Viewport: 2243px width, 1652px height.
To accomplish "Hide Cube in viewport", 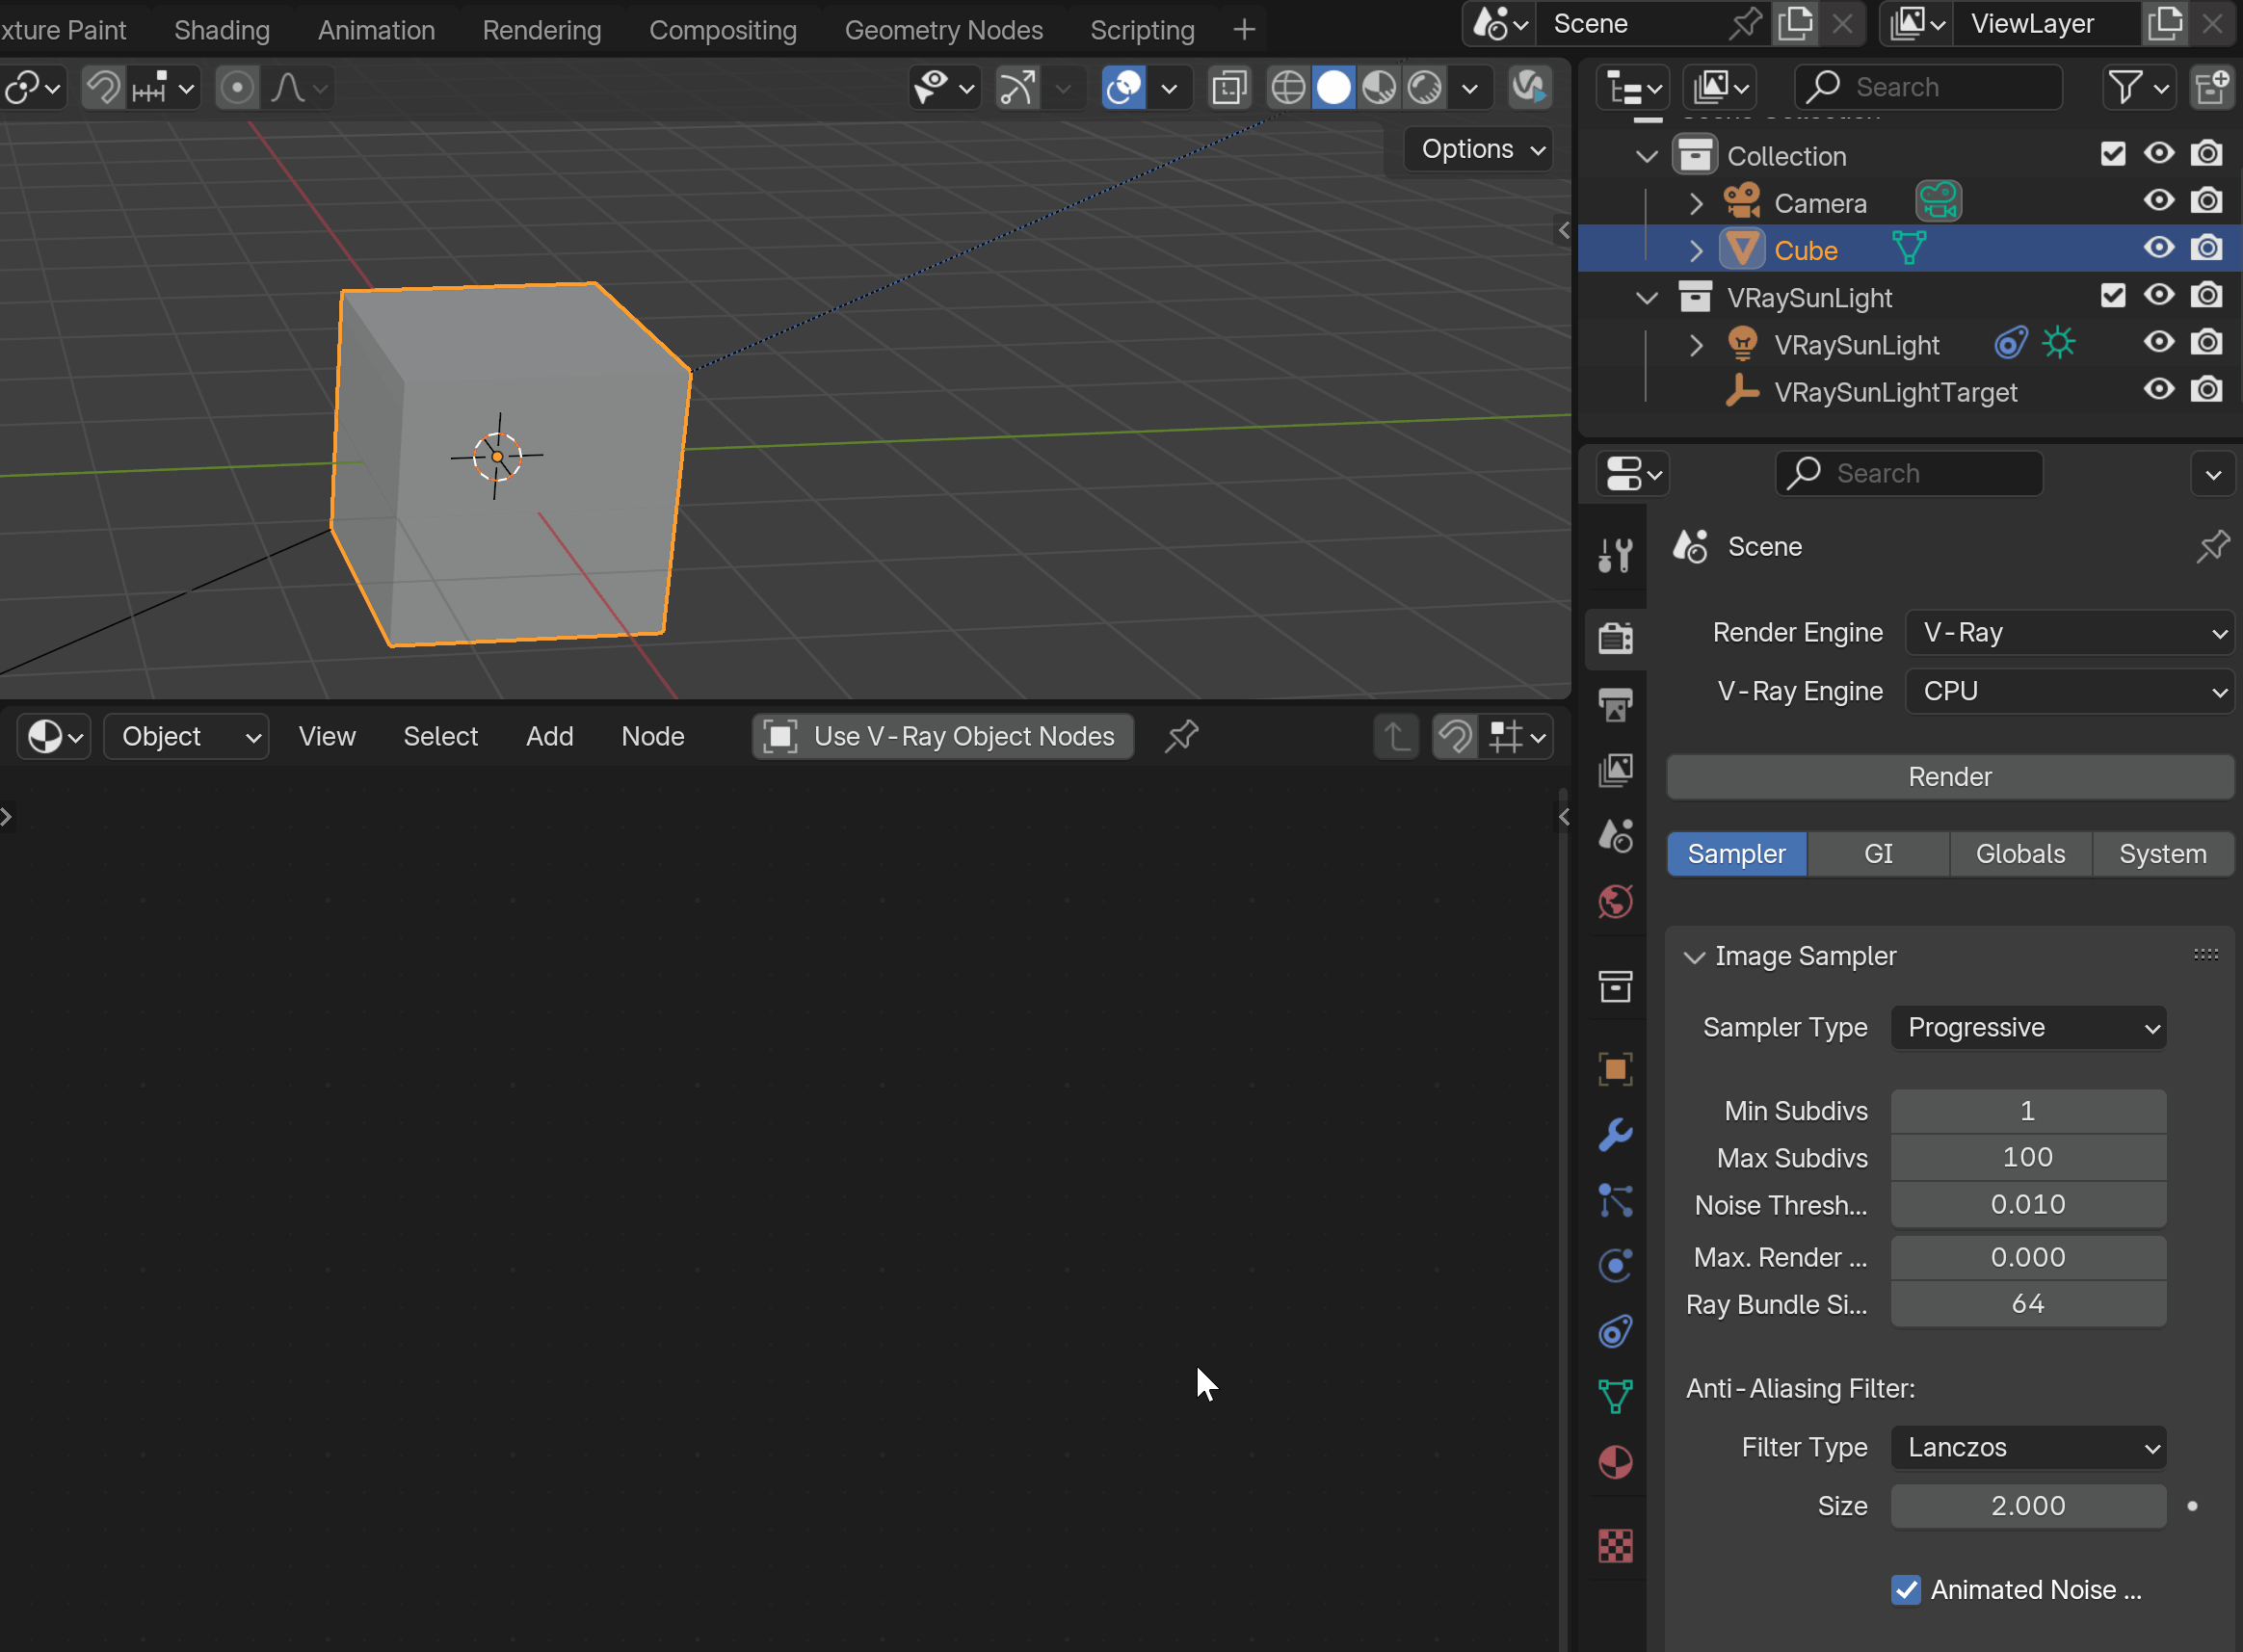I will pos(2159,248).
